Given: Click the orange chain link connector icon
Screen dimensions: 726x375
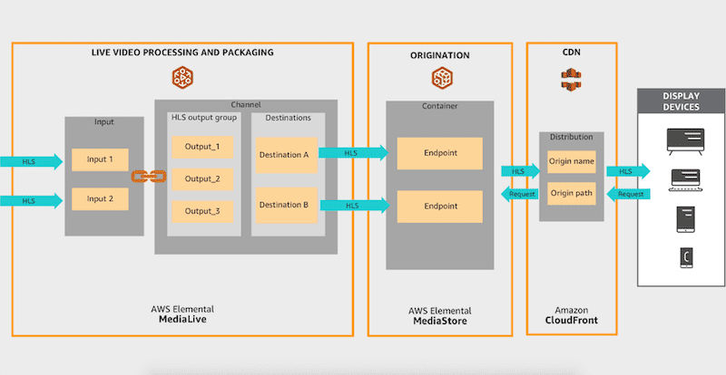Looking at the screenshot, I should (142, 177).
